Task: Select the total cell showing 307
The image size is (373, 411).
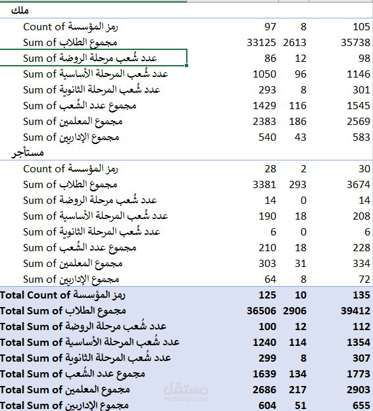Action: tap(361, 358)
